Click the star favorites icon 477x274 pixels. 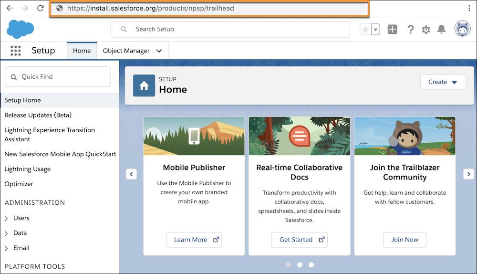(365, 30)
